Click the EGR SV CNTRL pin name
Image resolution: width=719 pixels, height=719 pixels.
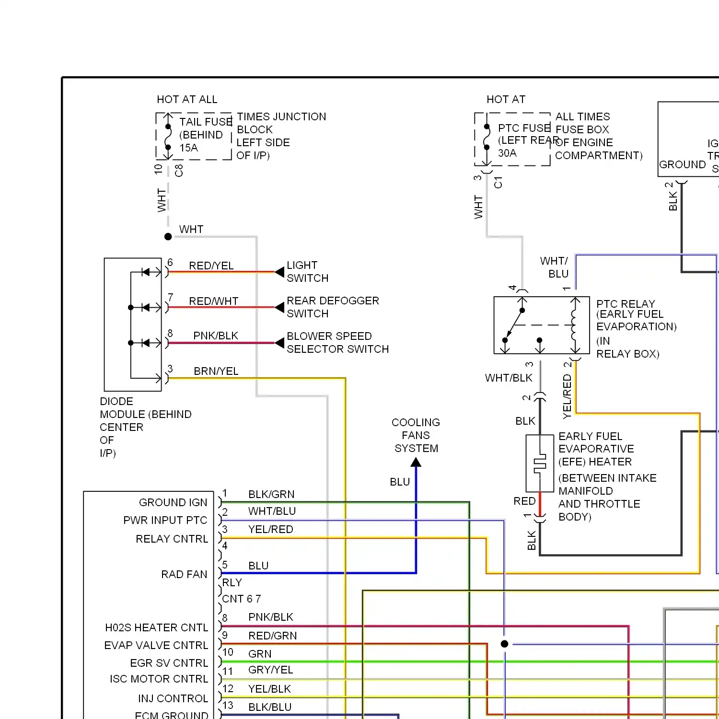click(169, 663)
